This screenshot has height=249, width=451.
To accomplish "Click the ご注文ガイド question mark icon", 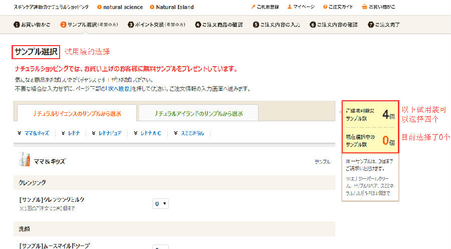I will [325, 8].
